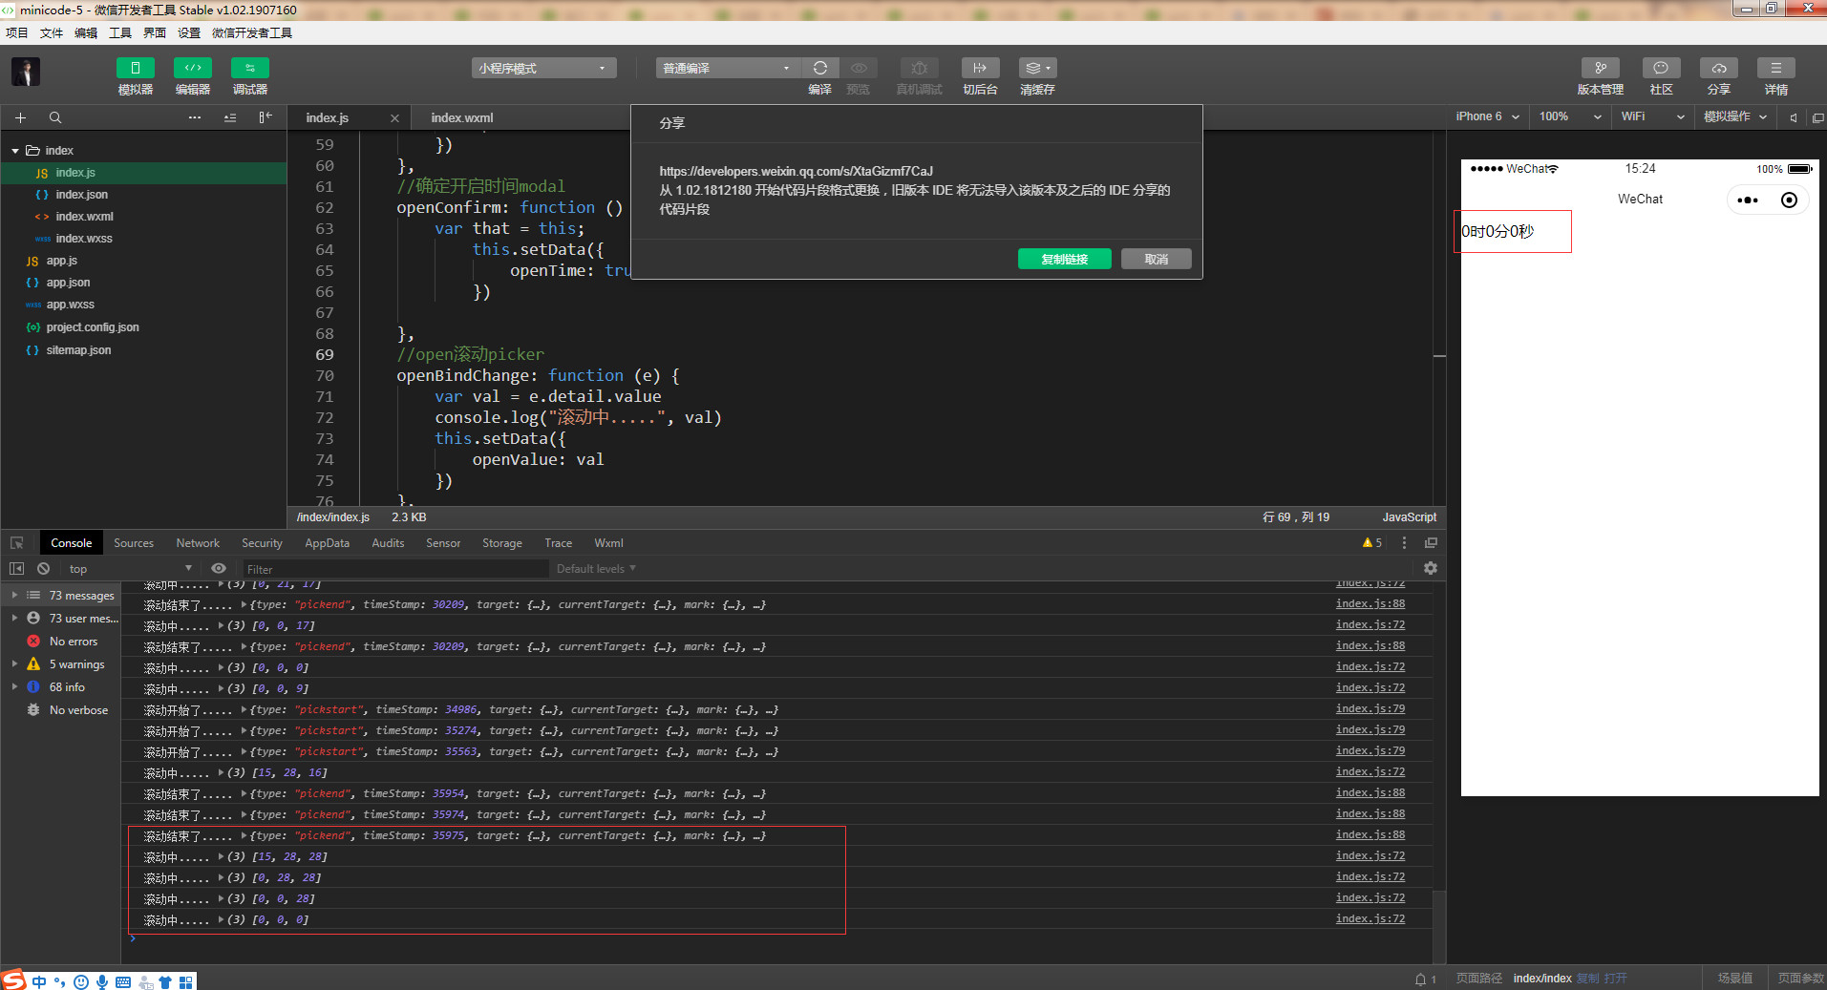Open the iPhone 6 device dropdown
This screenshot has width=1827, height=990.
[1486, 116]
